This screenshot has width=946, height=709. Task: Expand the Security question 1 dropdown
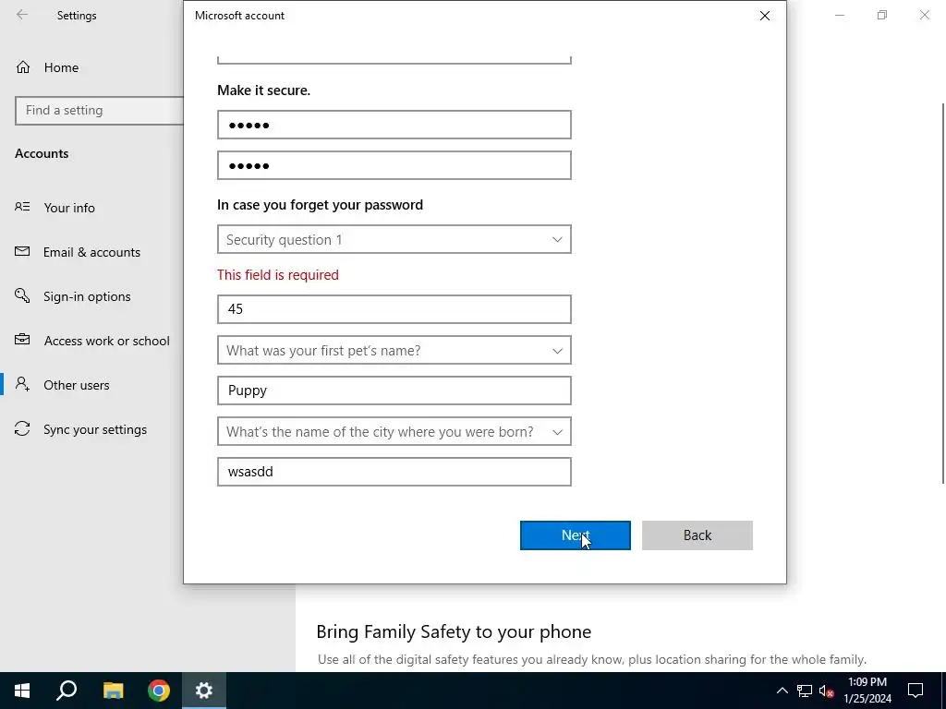(x=394, y=239)
